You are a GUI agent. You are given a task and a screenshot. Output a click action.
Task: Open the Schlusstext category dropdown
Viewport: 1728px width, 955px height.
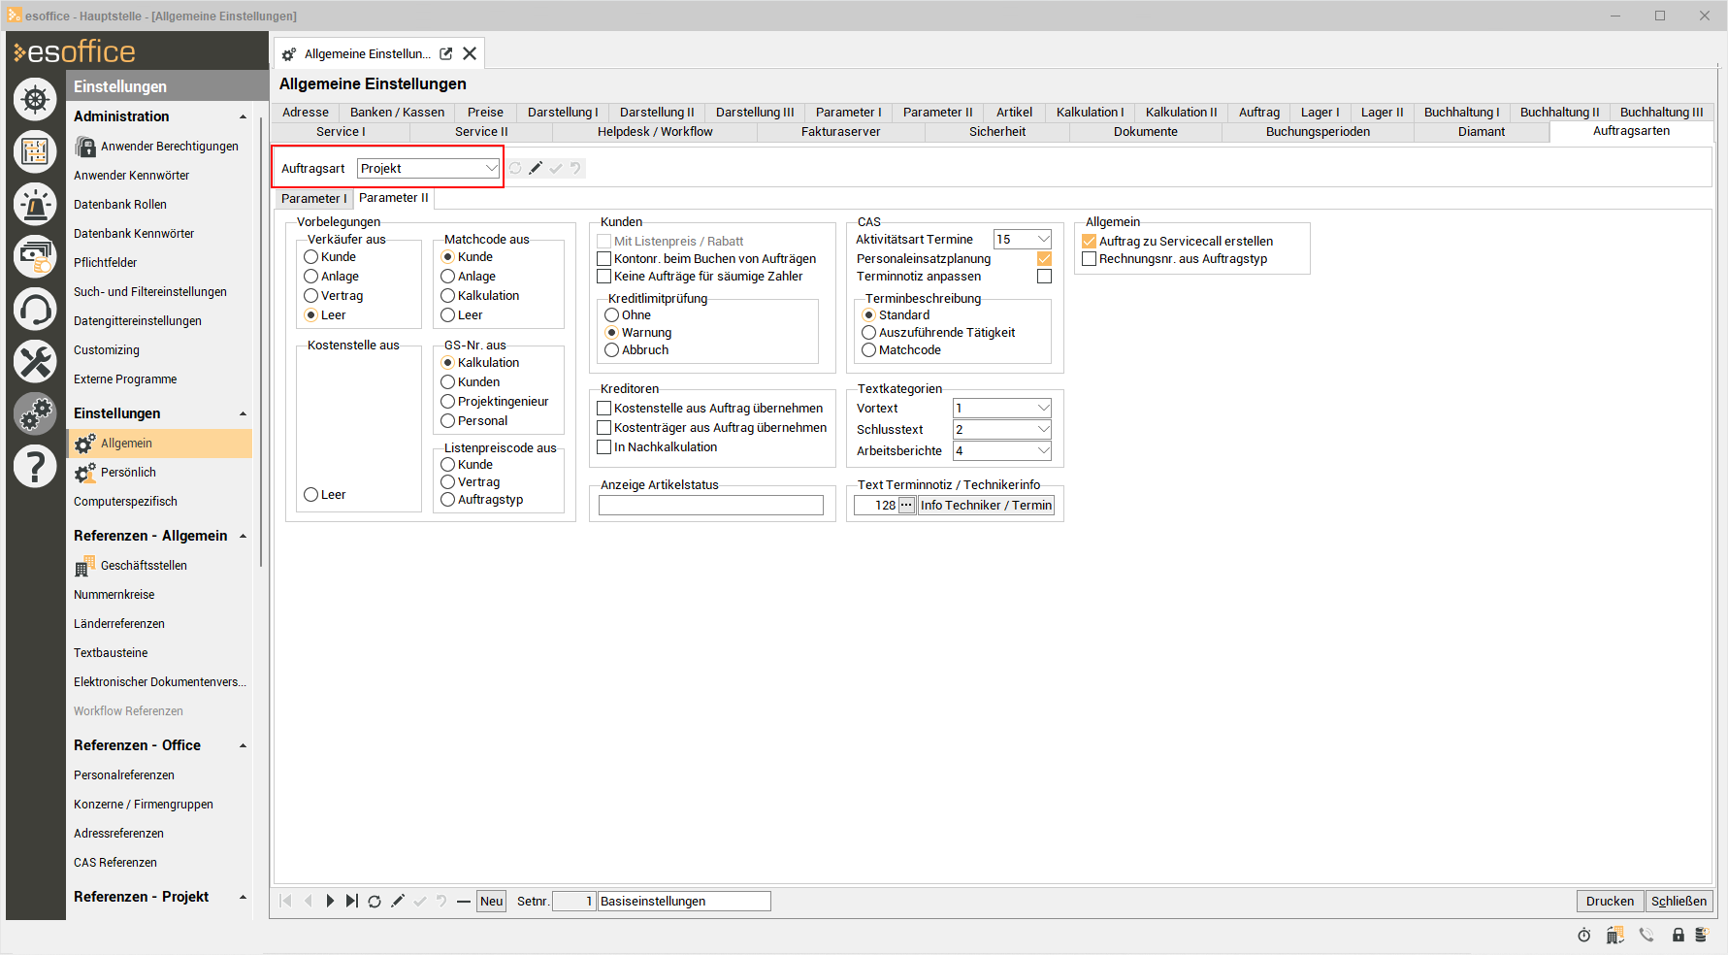coord(1044,430)
